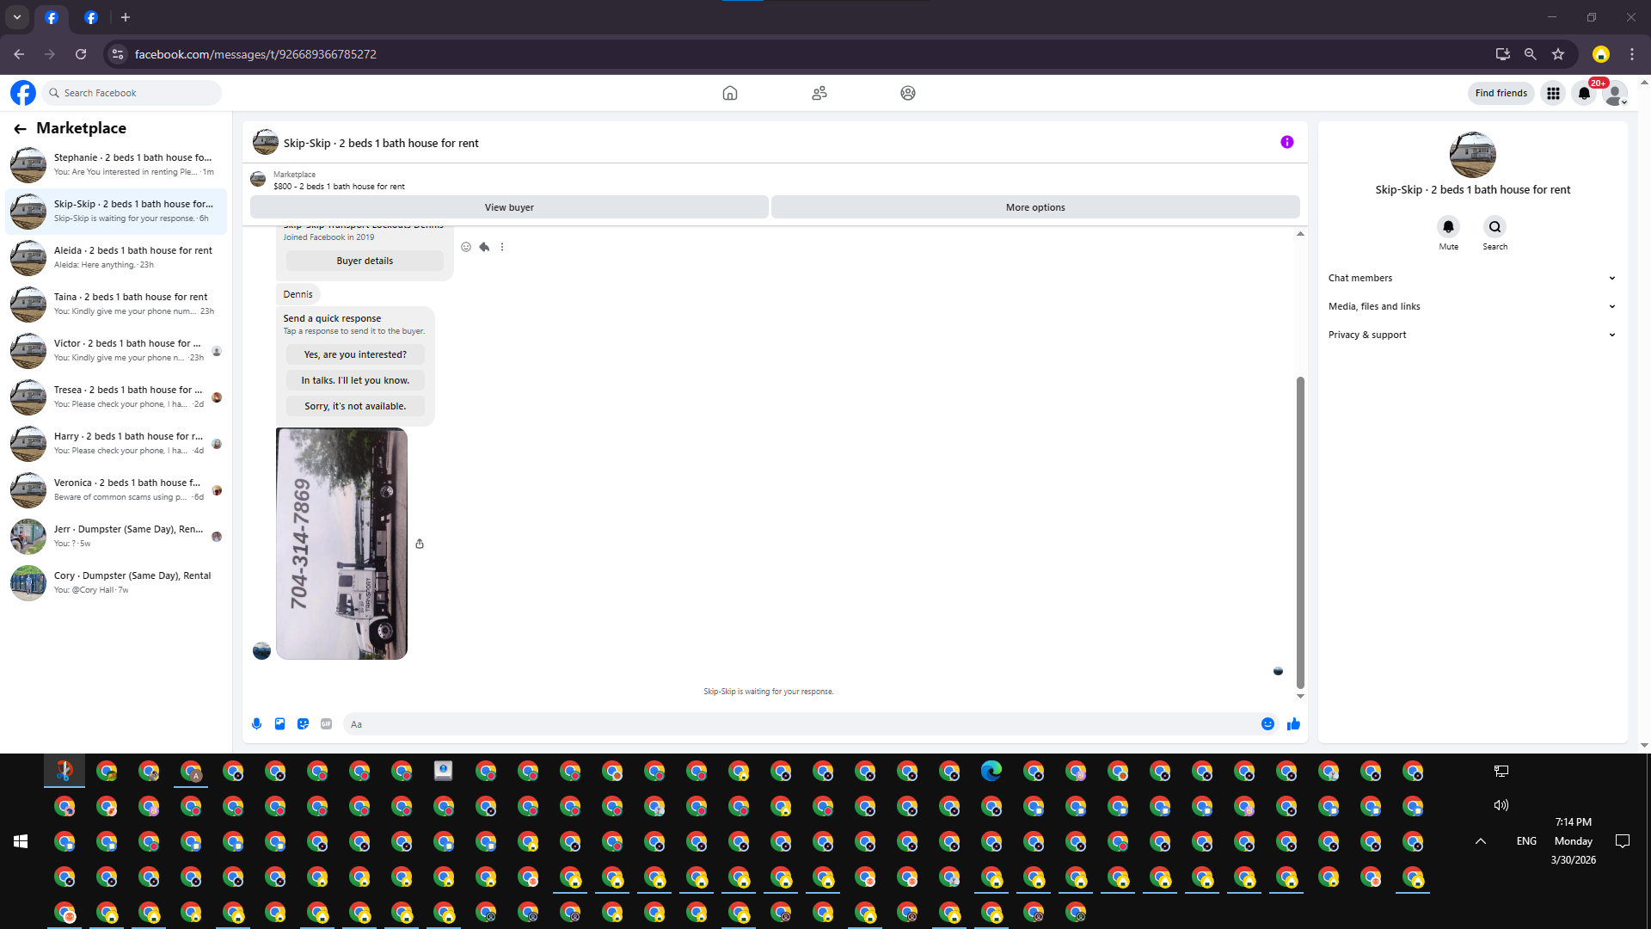This screenshot has width=1651, height=929.
Task: Open the sticker picker icon
Action: click(303, 724)
